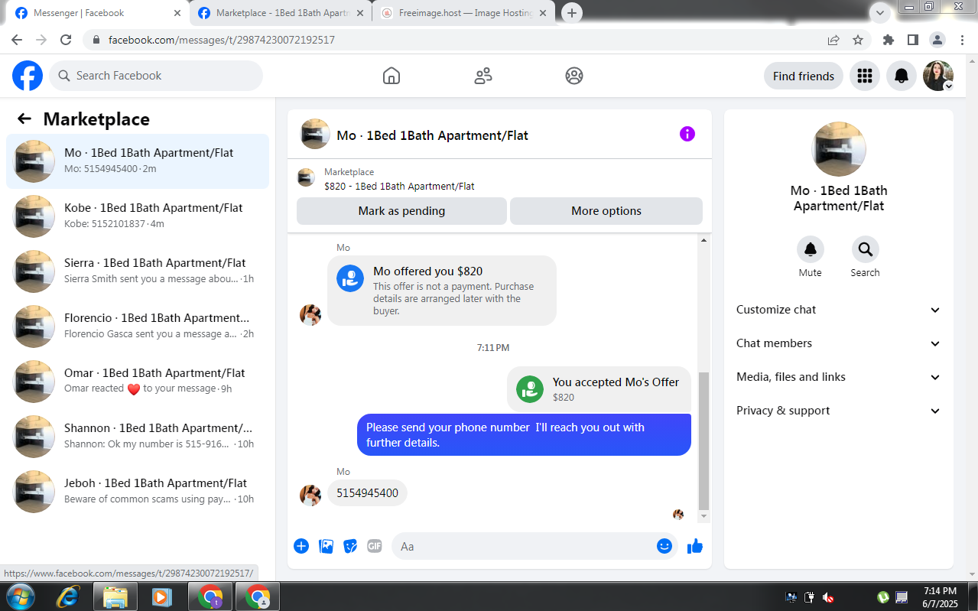Expand Privacy & support section
978x611 pixels.
pyautogui.click(x=839, y=411)
